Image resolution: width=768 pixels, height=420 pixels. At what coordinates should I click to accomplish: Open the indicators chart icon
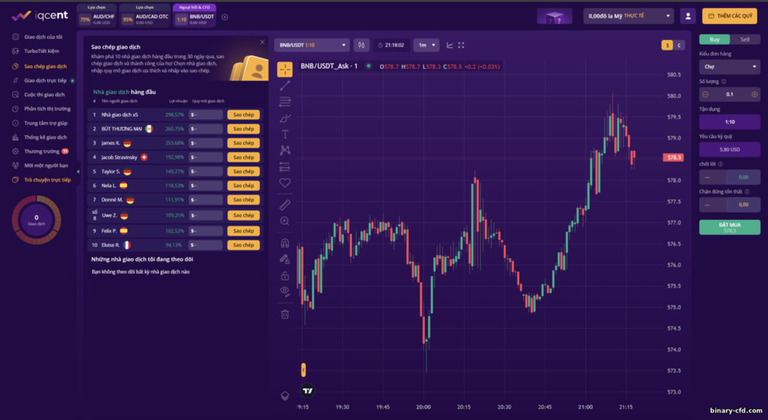(x=450, y=45)
